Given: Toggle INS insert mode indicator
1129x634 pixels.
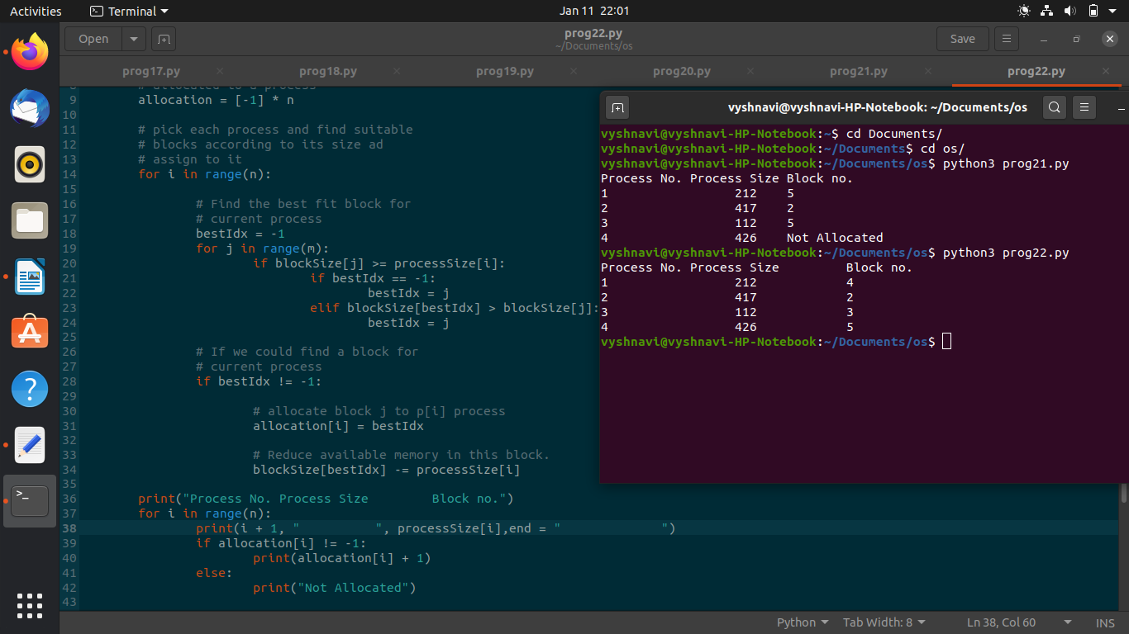Looking at the screenshot, I should pyautogui.click(x=1105, y=622).
